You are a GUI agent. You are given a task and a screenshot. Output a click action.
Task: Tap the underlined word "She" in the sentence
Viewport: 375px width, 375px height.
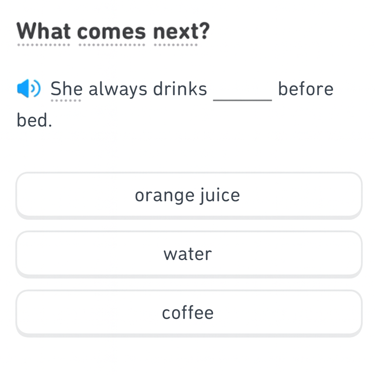66,89
